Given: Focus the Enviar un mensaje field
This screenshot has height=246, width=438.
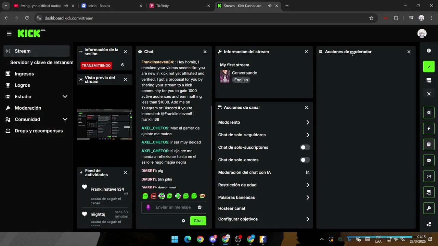Looking at the screenshot, I should tap(174, 207).
